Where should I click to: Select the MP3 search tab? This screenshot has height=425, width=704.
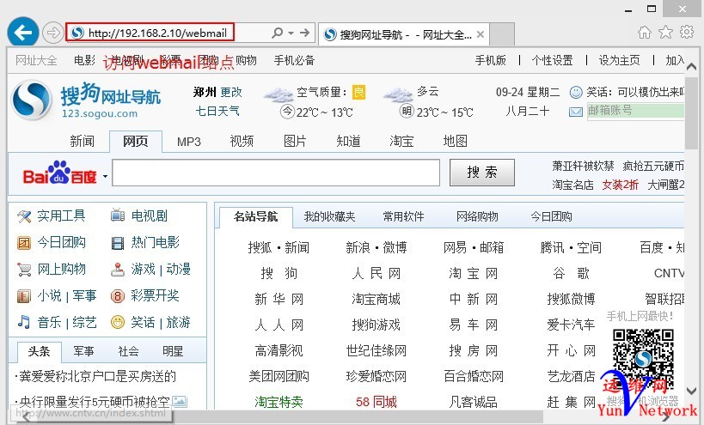pos(188,142)
